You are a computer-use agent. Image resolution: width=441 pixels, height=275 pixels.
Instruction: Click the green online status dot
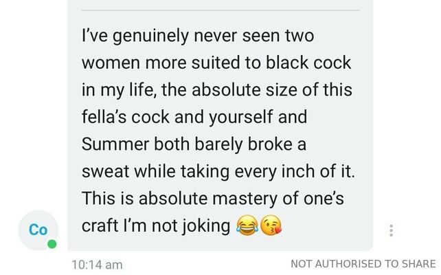[52, 244]
